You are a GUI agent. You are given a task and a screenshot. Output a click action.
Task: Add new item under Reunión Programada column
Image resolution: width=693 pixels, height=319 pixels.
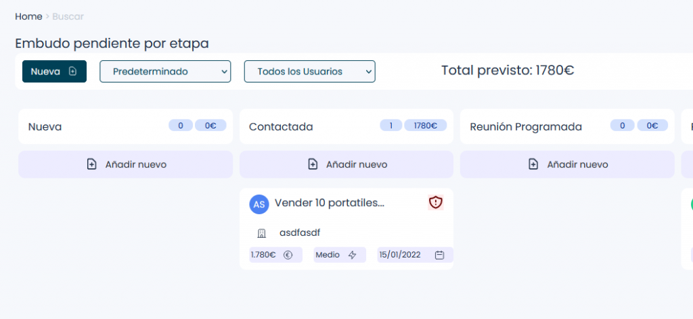click(x=567, y=164)
